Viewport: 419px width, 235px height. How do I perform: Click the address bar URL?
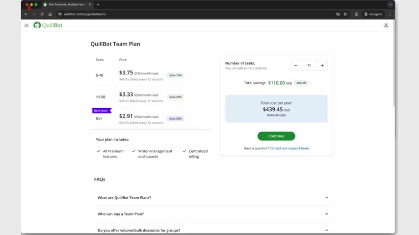pyautogui.click(x=85, y=14)
